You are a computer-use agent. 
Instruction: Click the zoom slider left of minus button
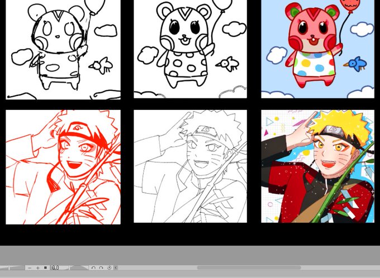12,268
